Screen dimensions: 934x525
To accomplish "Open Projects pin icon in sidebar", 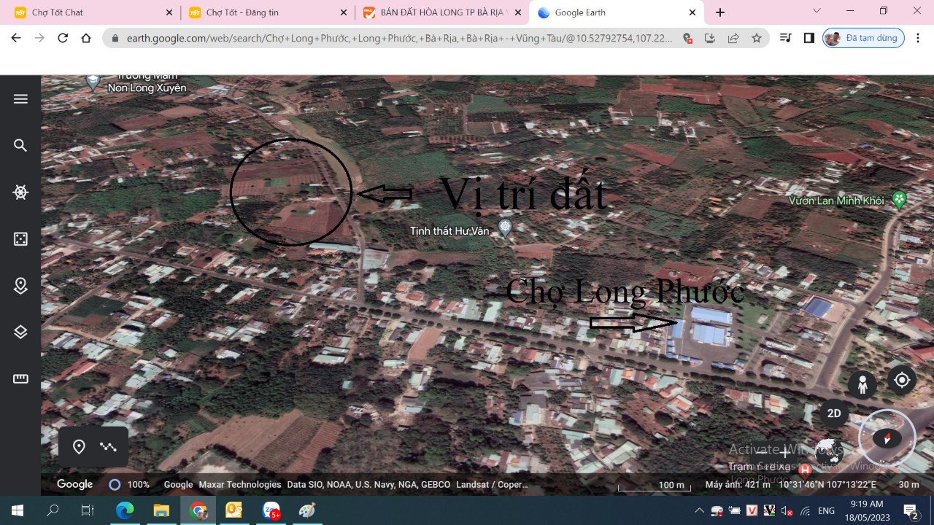I will click(x=20, y=286).
